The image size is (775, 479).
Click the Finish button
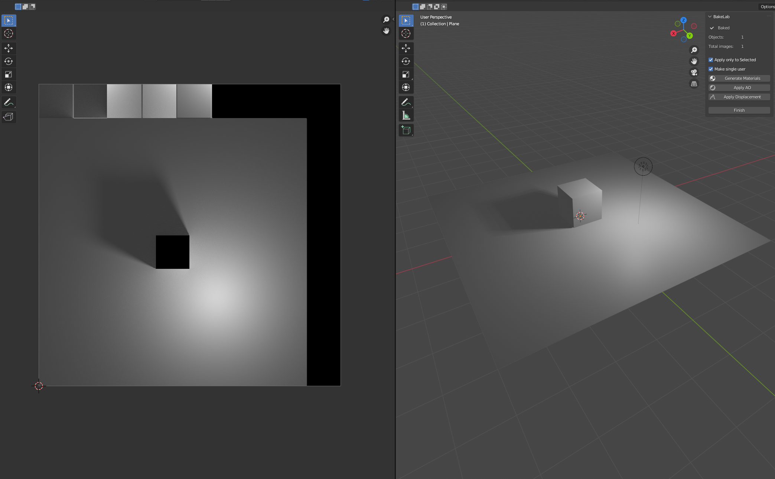coord(739,110)
